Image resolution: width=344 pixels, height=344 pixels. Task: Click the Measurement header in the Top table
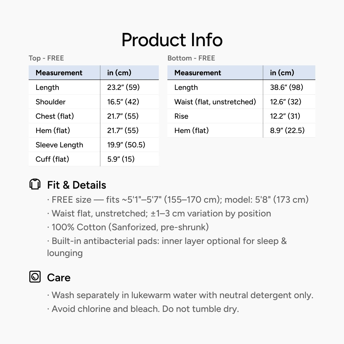pyautogui.click(x=59, y=73)
